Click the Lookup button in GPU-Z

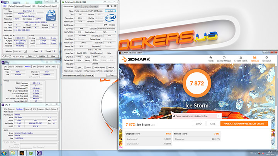(110, 11)
